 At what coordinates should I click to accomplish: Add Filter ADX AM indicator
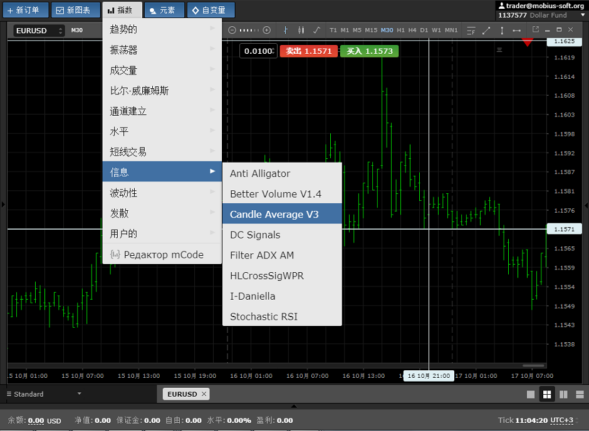click(x=282, y=255)
